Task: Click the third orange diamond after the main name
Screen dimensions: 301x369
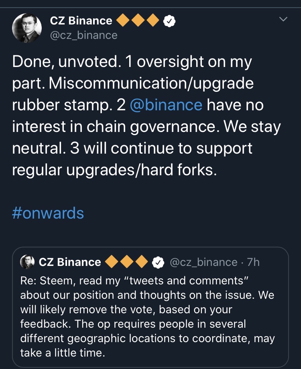Action: pos(153,21)
